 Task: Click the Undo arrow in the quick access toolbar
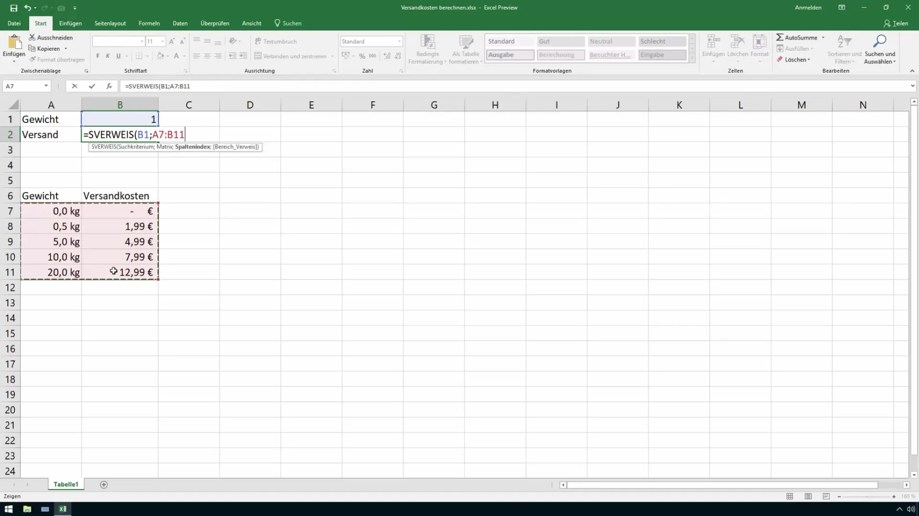pos(28,8)
